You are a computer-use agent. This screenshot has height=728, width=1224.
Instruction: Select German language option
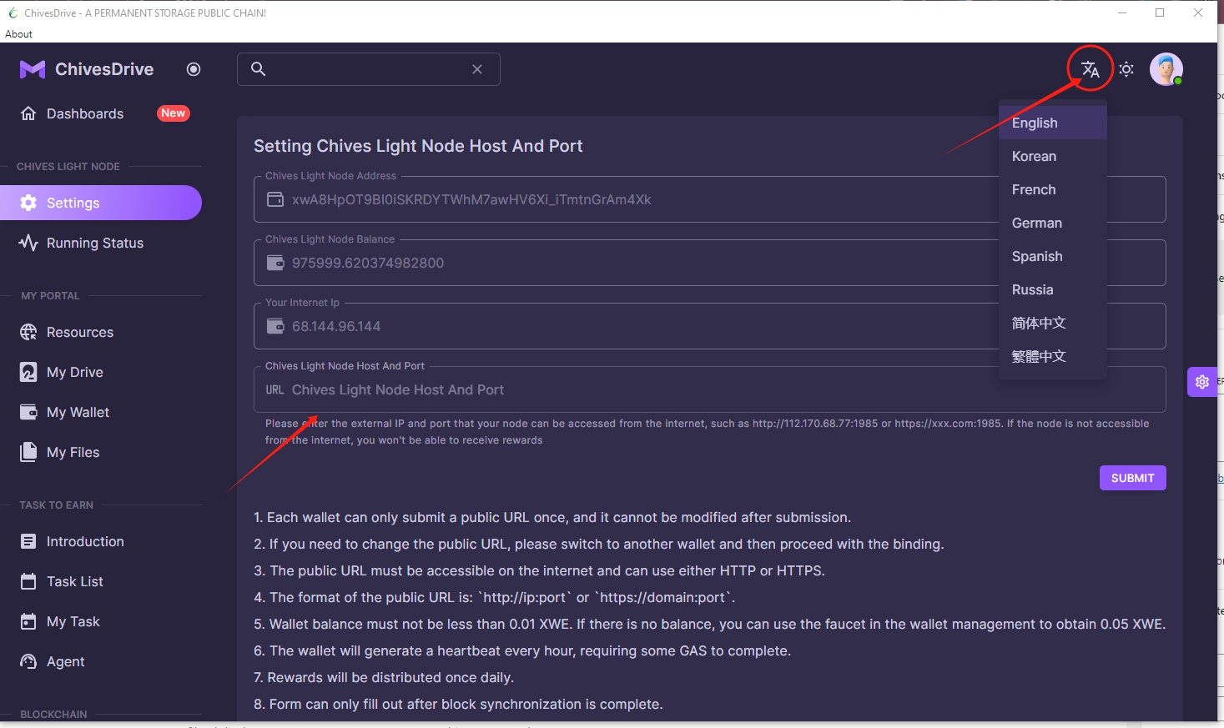1053,223
